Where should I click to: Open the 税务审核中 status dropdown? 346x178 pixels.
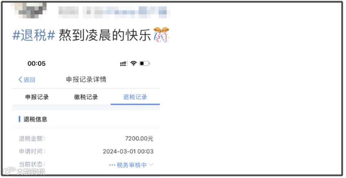[x=132, y=165]
